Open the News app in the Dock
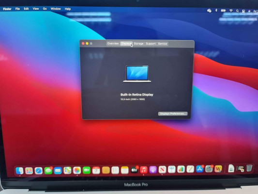This screenshot has height=194, width=258. (163, 170)
